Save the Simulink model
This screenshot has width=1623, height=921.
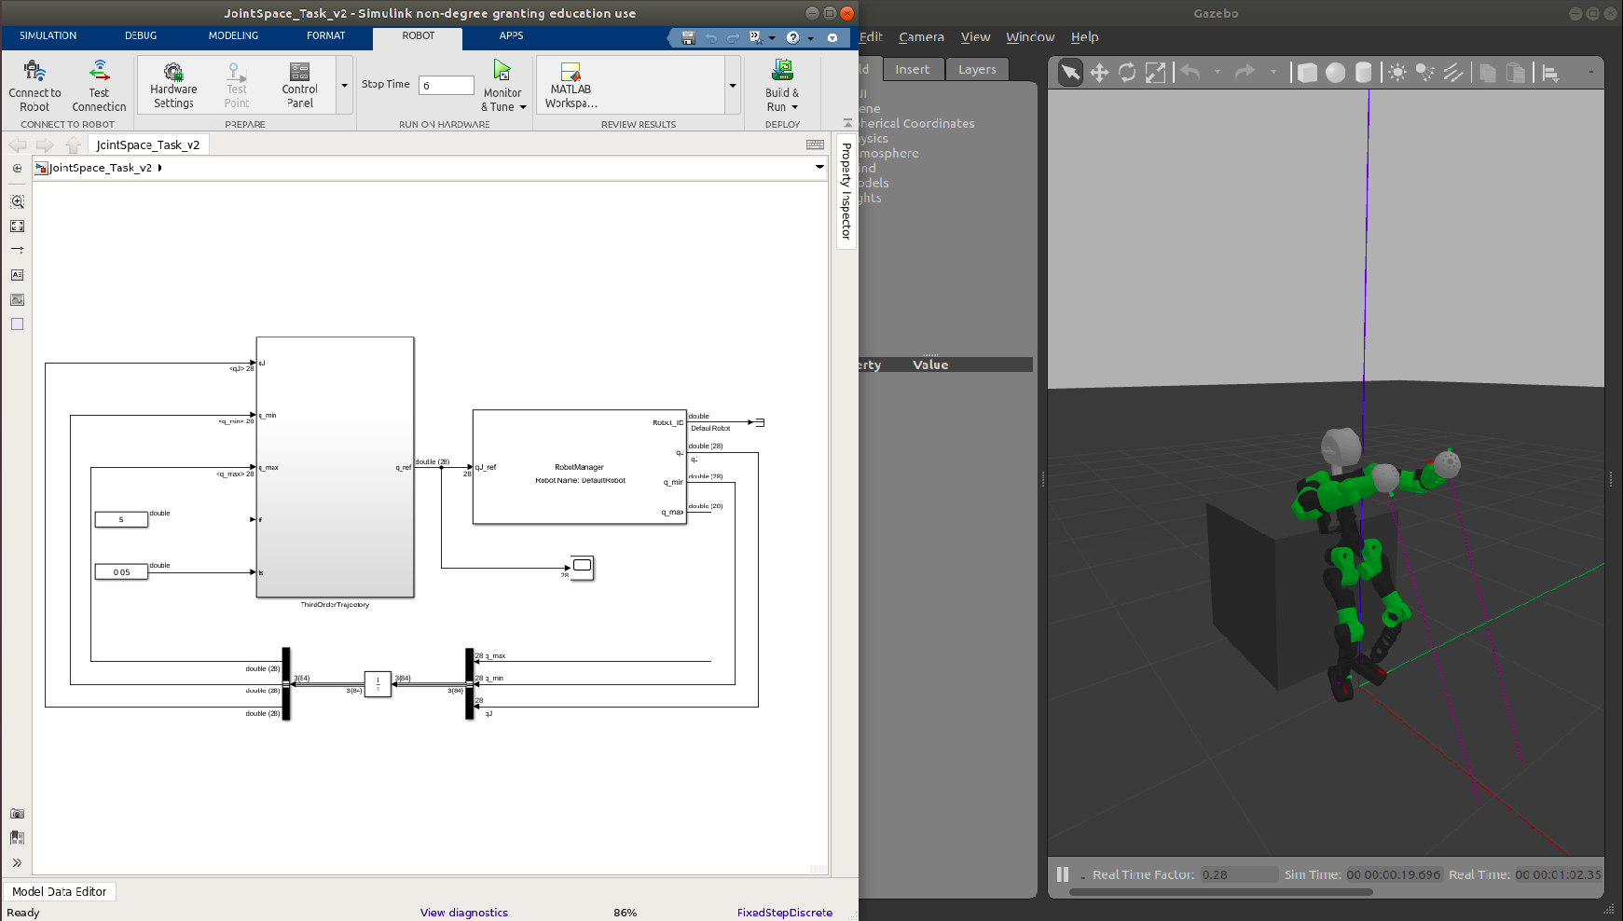pos(688,38)
